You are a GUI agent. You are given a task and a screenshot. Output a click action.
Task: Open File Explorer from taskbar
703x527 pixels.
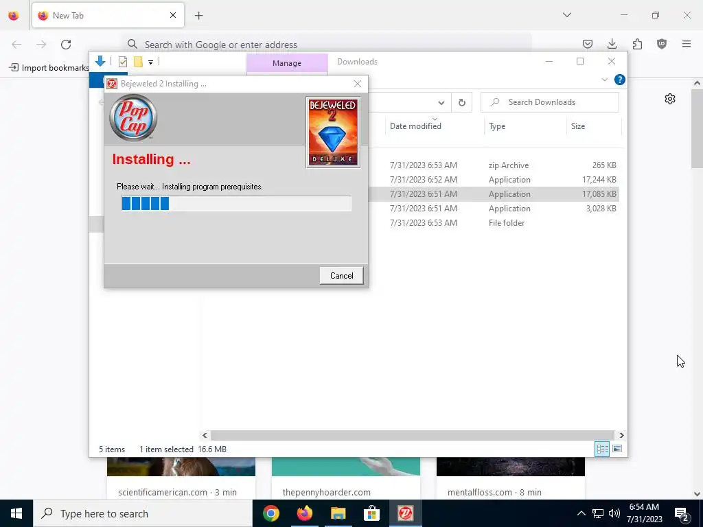coord(338,513)
